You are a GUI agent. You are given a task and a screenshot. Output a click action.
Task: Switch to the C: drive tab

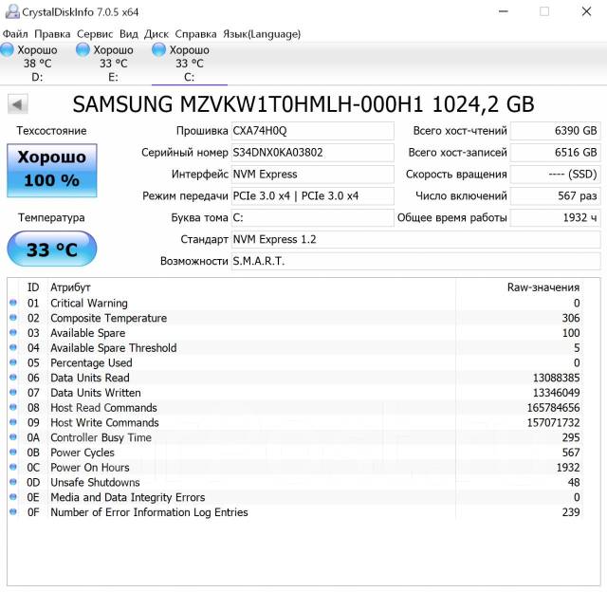click(189, 64)
